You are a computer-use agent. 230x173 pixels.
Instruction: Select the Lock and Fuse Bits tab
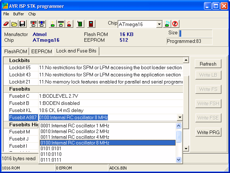click(x=76, y=51)
